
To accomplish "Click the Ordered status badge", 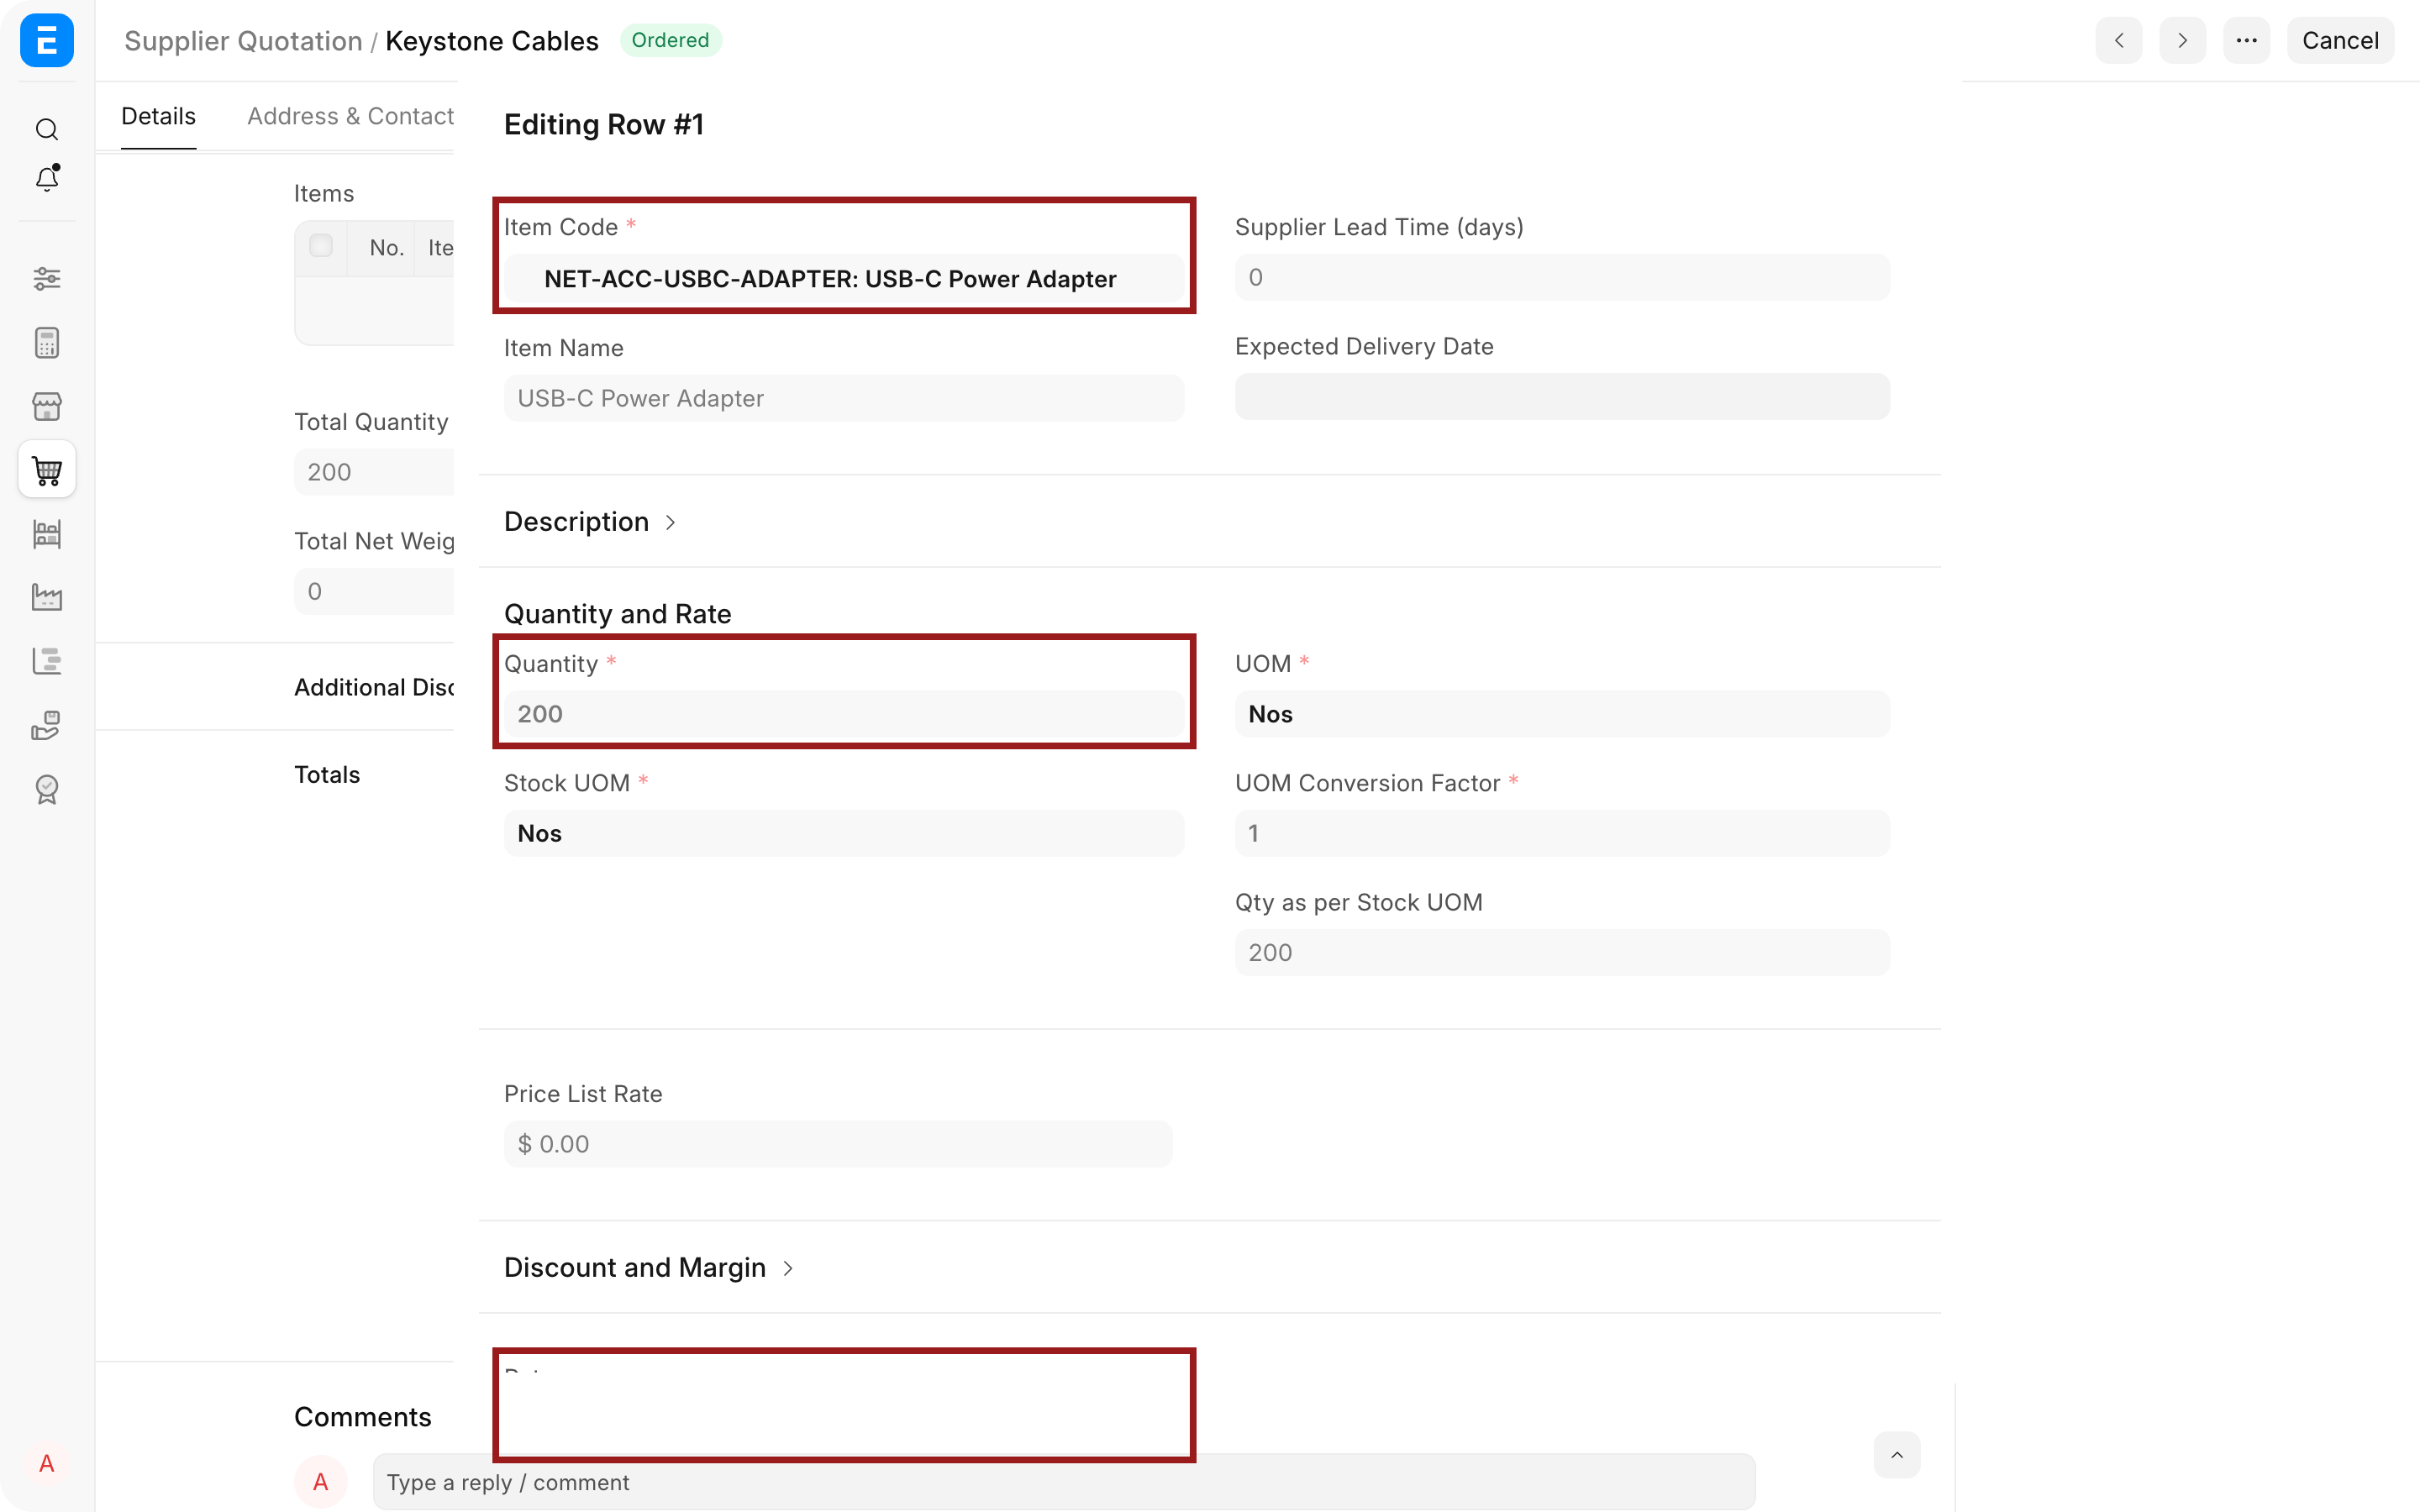I will (x=670, y=40).
